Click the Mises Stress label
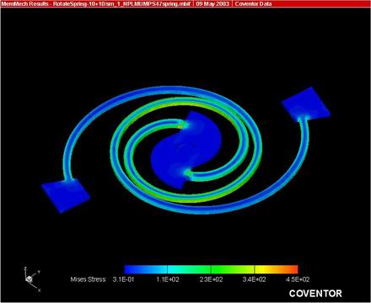Viewport: 371px width, 303px height. click(x=89, y=279)
